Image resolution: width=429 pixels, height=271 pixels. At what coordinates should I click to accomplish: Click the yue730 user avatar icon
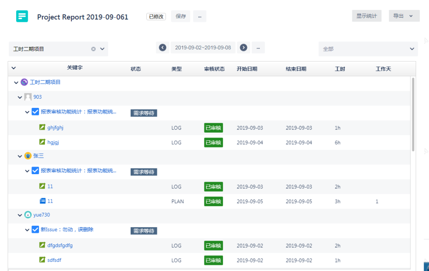click(28, 215)
